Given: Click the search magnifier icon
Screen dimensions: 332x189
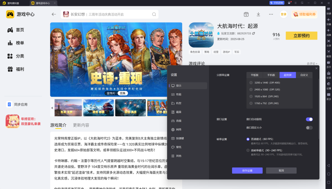Looking at the screenshot, I should click(154, 14).
